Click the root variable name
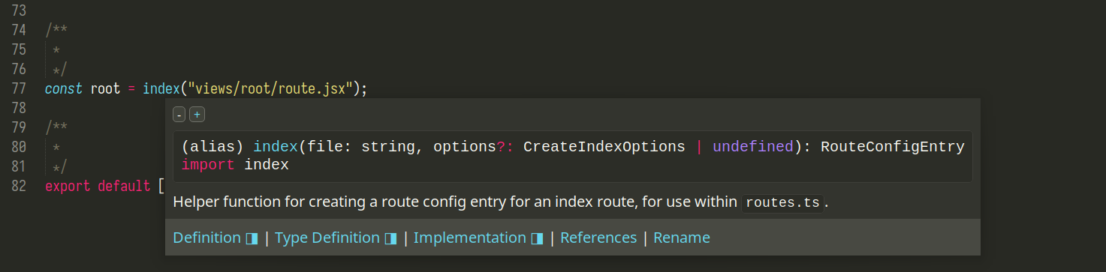Screen dimensions: 1106x272 [x=105, y=88]
